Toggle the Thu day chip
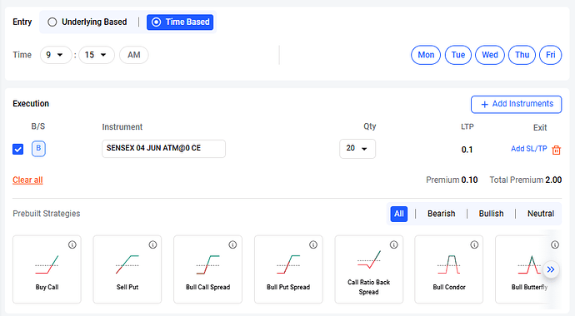Screen dimensions: 575x316 [522, 55]
